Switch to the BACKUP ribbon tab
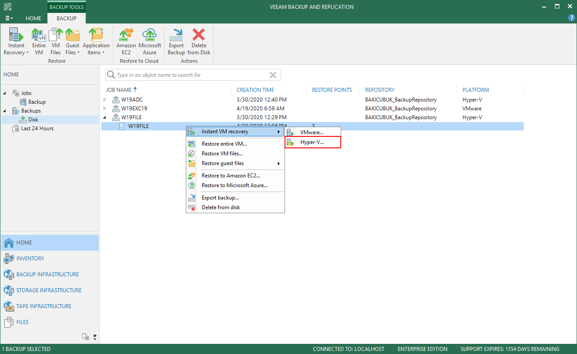 (66, 19)
